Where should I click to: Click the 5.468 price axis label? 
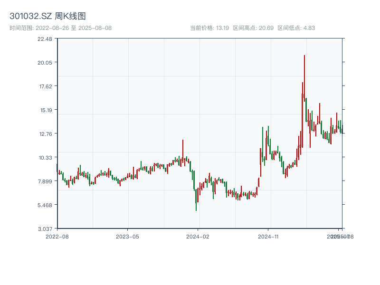point(45,205)
